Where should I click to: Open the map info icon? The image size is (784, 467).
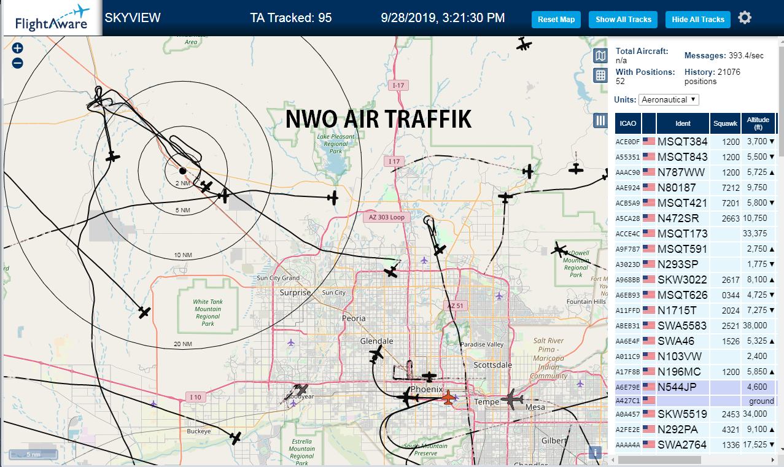(x=594, y=453)
